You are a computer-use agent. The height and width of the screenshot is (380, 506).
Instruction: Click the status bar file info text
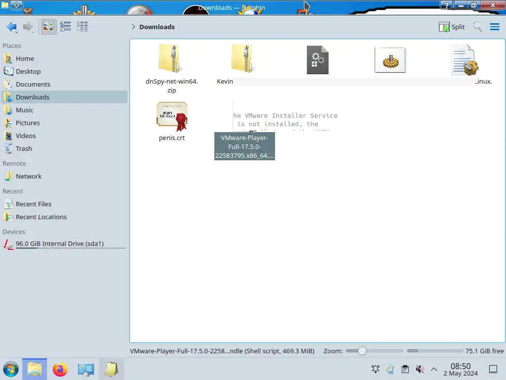222,351
